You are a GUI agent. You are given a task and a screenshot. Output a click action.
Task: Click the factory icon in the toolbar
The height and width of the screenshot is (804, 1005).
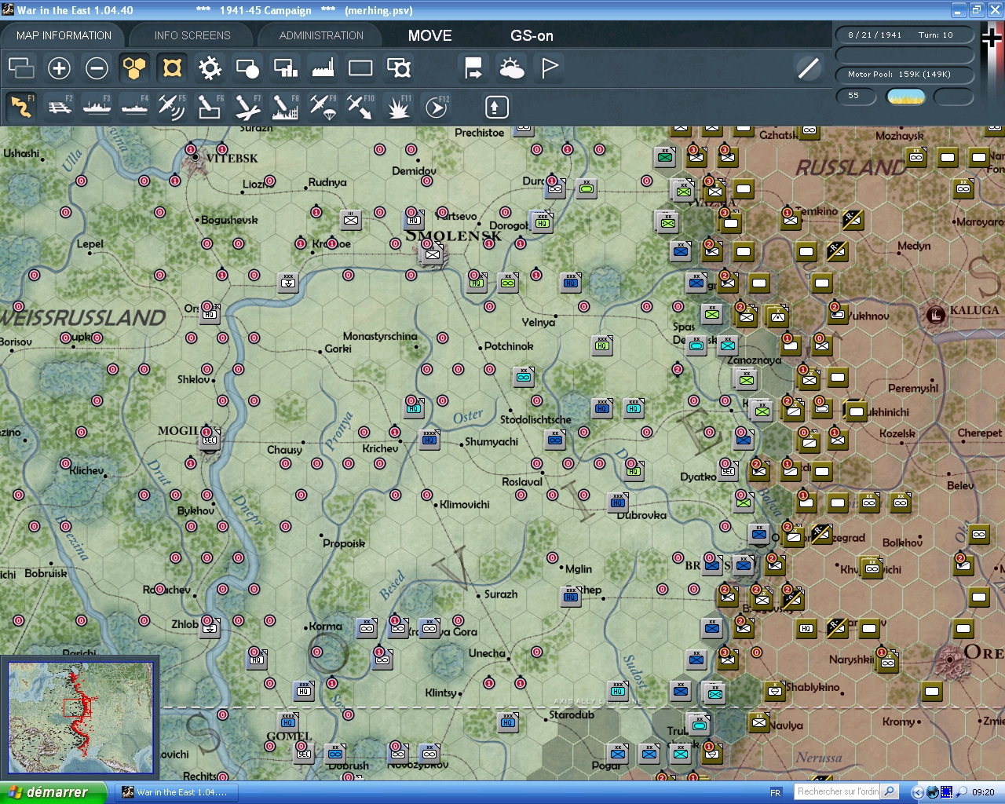coord(323,68)
